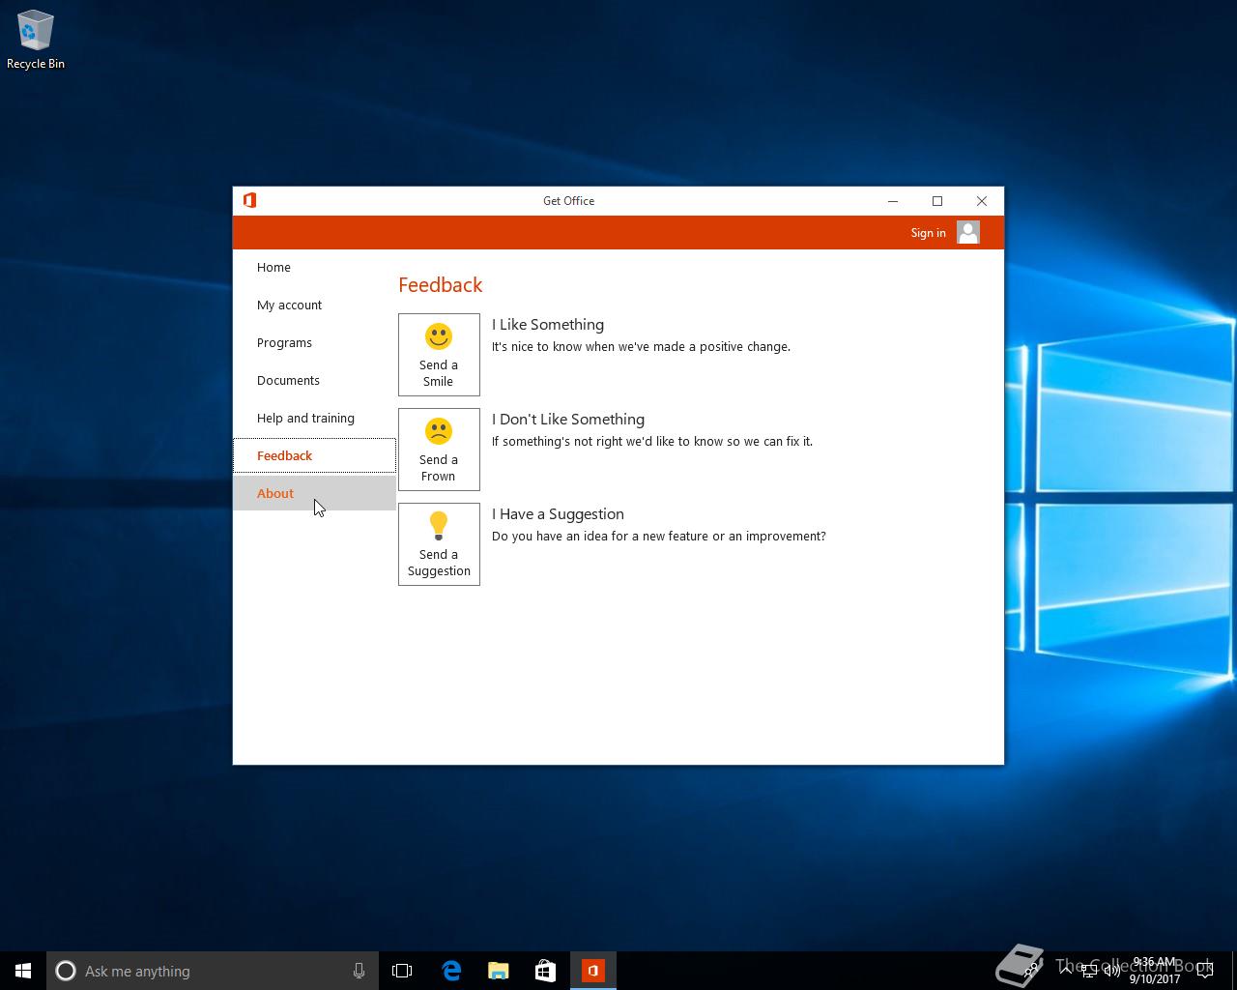The width and height of the screenshot is (1237, 990).
Task: Launch Microsoft Edge from taskbar
Action: (x=451, y=971)
